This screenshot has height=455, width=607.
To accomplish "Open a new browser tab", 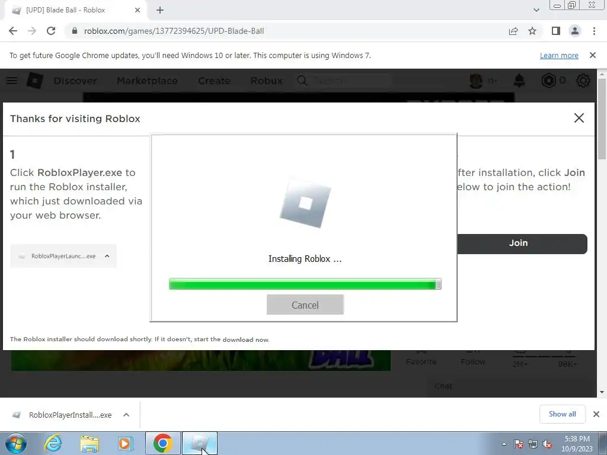I will 160,10.
